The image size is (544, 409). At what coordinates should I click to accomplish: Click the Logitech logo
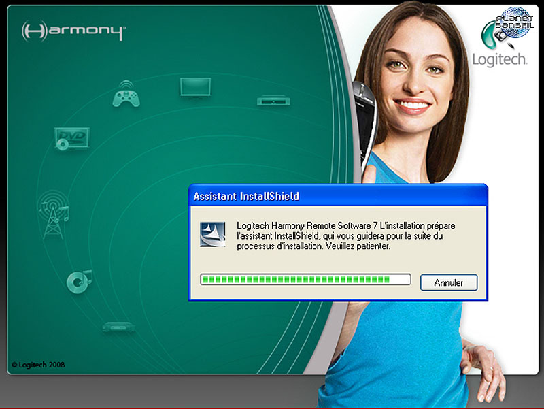[500, 44]
